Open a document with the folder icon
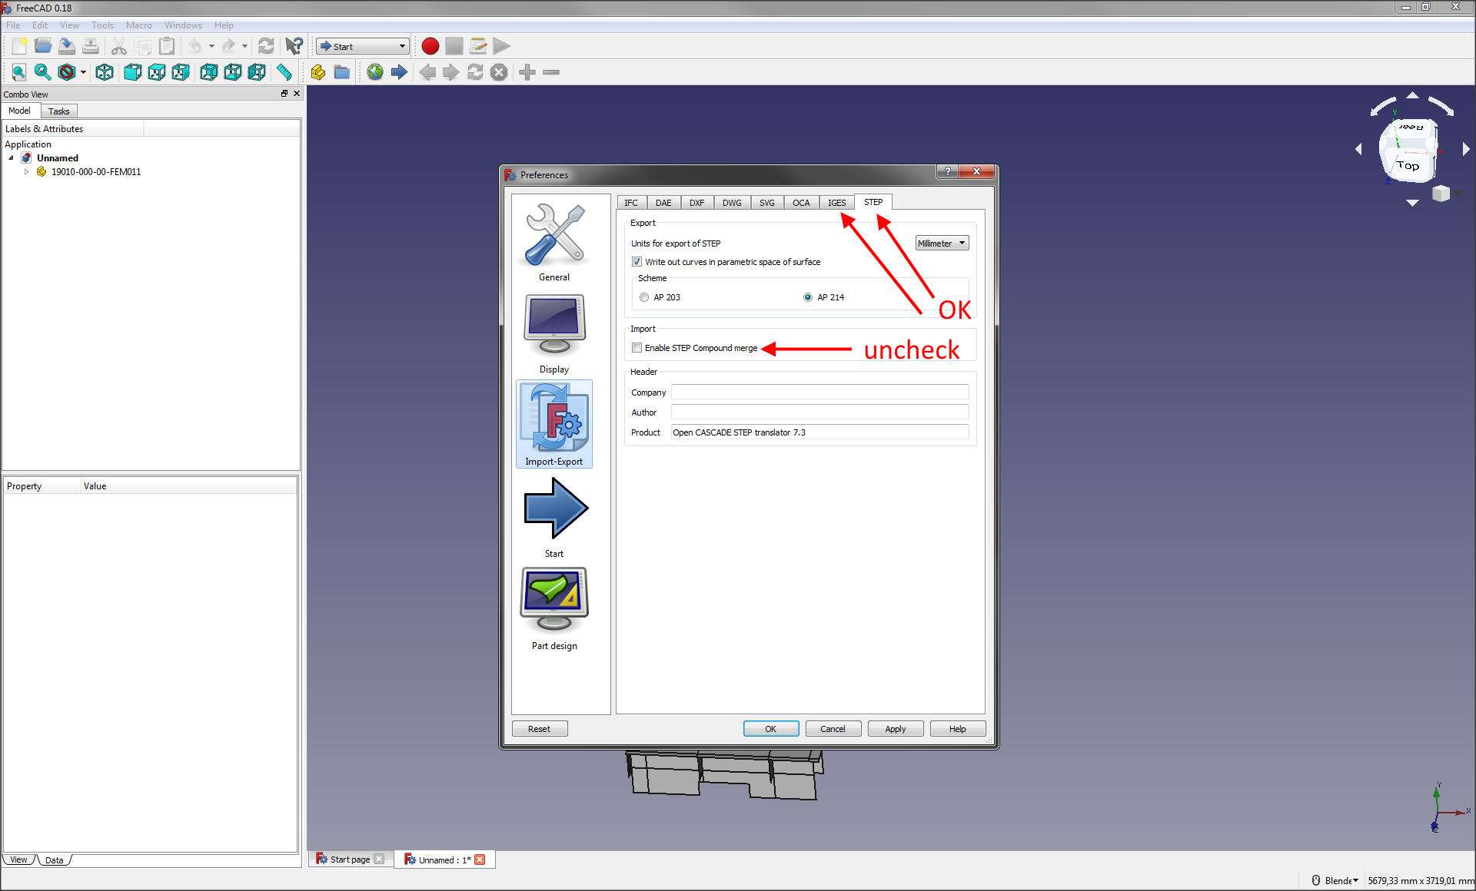The image size is (1476, 891). coord(43,46)
